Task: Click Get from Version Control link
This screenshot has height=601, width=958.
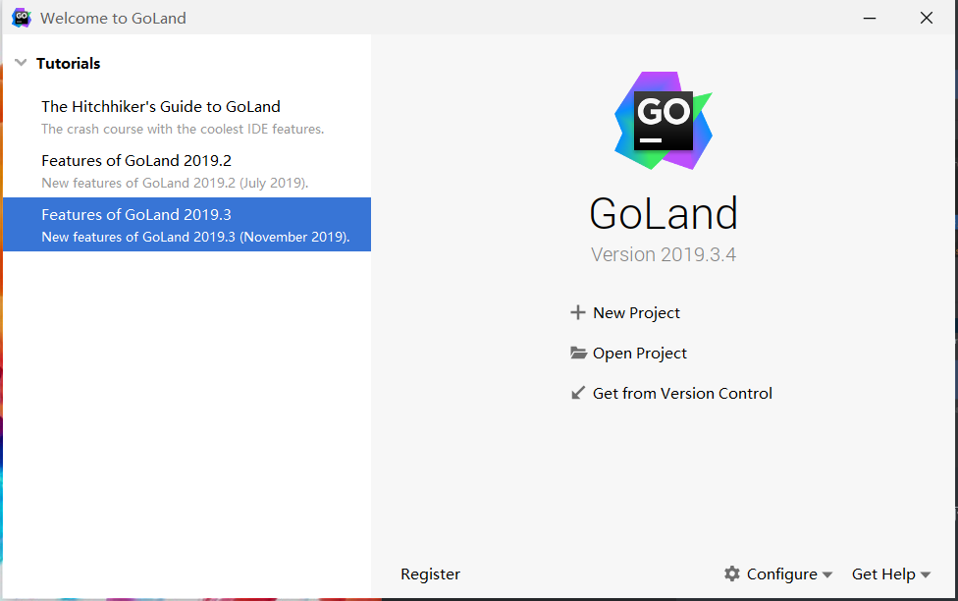Action: [682, 393]
